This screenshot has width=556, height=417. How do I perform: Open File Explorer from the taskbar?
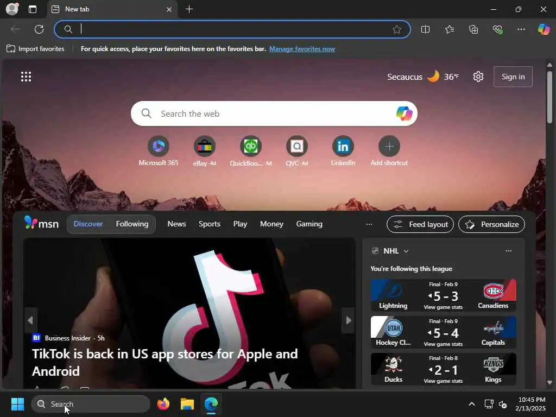pyautogui.click(x=187, y=404)
